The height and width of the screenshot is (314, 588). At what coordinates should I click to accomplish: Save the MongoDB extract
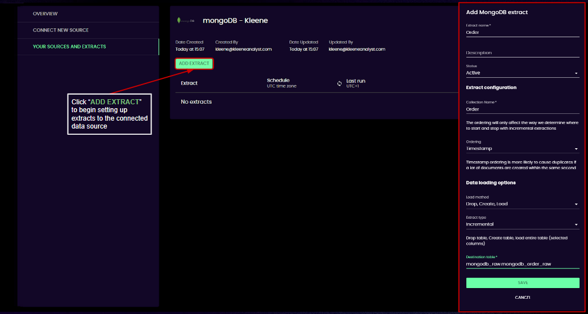pos(523,283)
